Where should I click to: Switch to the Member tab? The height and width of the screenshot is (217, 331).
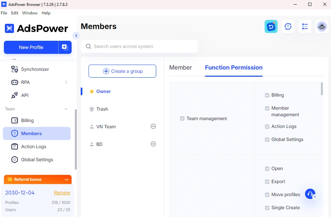[x=180, y=68]
